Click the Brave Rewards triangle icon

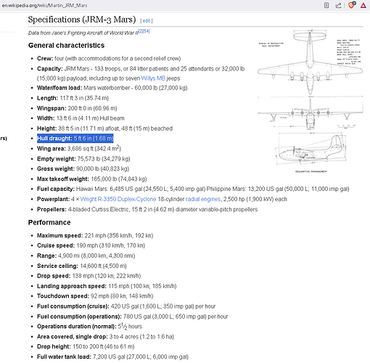[x=363, y=5]
